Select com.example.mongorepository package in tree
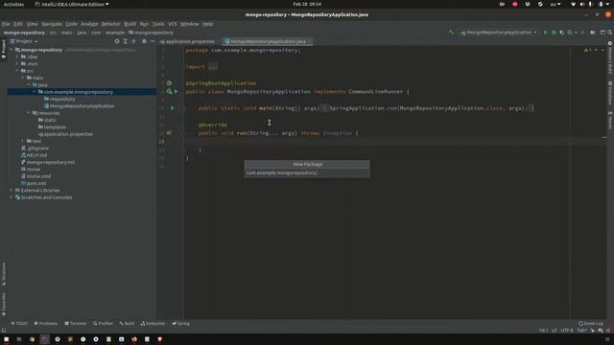Screen dimensions: 614x345 pyautogui.click(x=79, y=92)
